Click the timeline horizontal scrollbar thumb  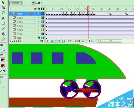click(x=111, y=41)
